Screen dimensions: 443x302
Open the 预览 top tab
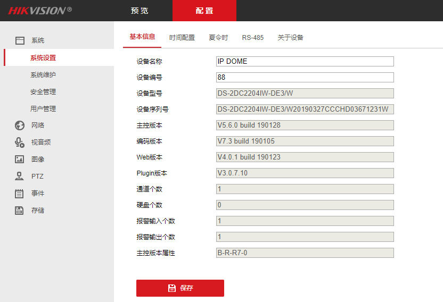pyautogui.click(x=140, y=11)
